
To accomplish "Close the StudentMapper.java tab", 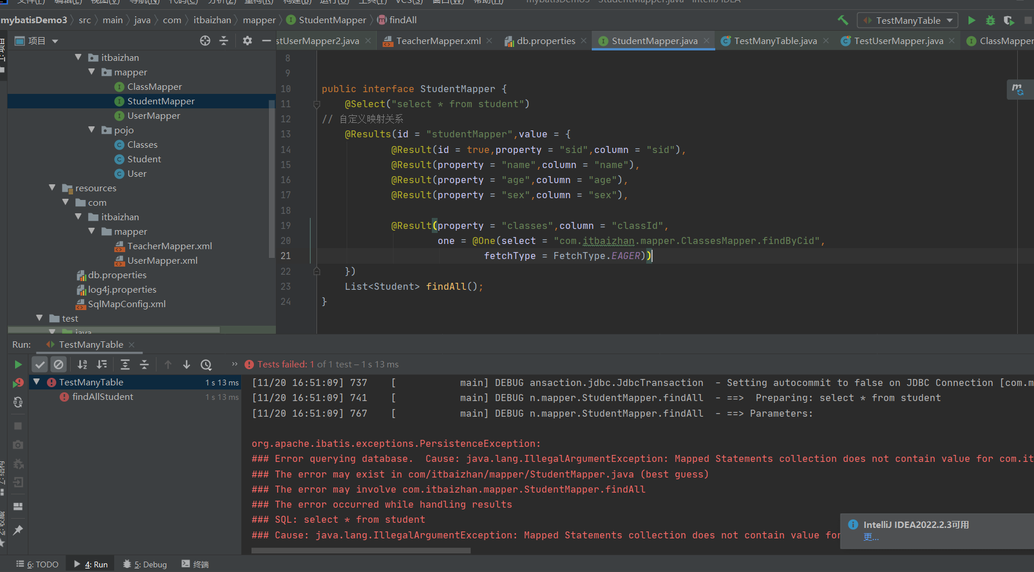I will click(x=706, y=41).
